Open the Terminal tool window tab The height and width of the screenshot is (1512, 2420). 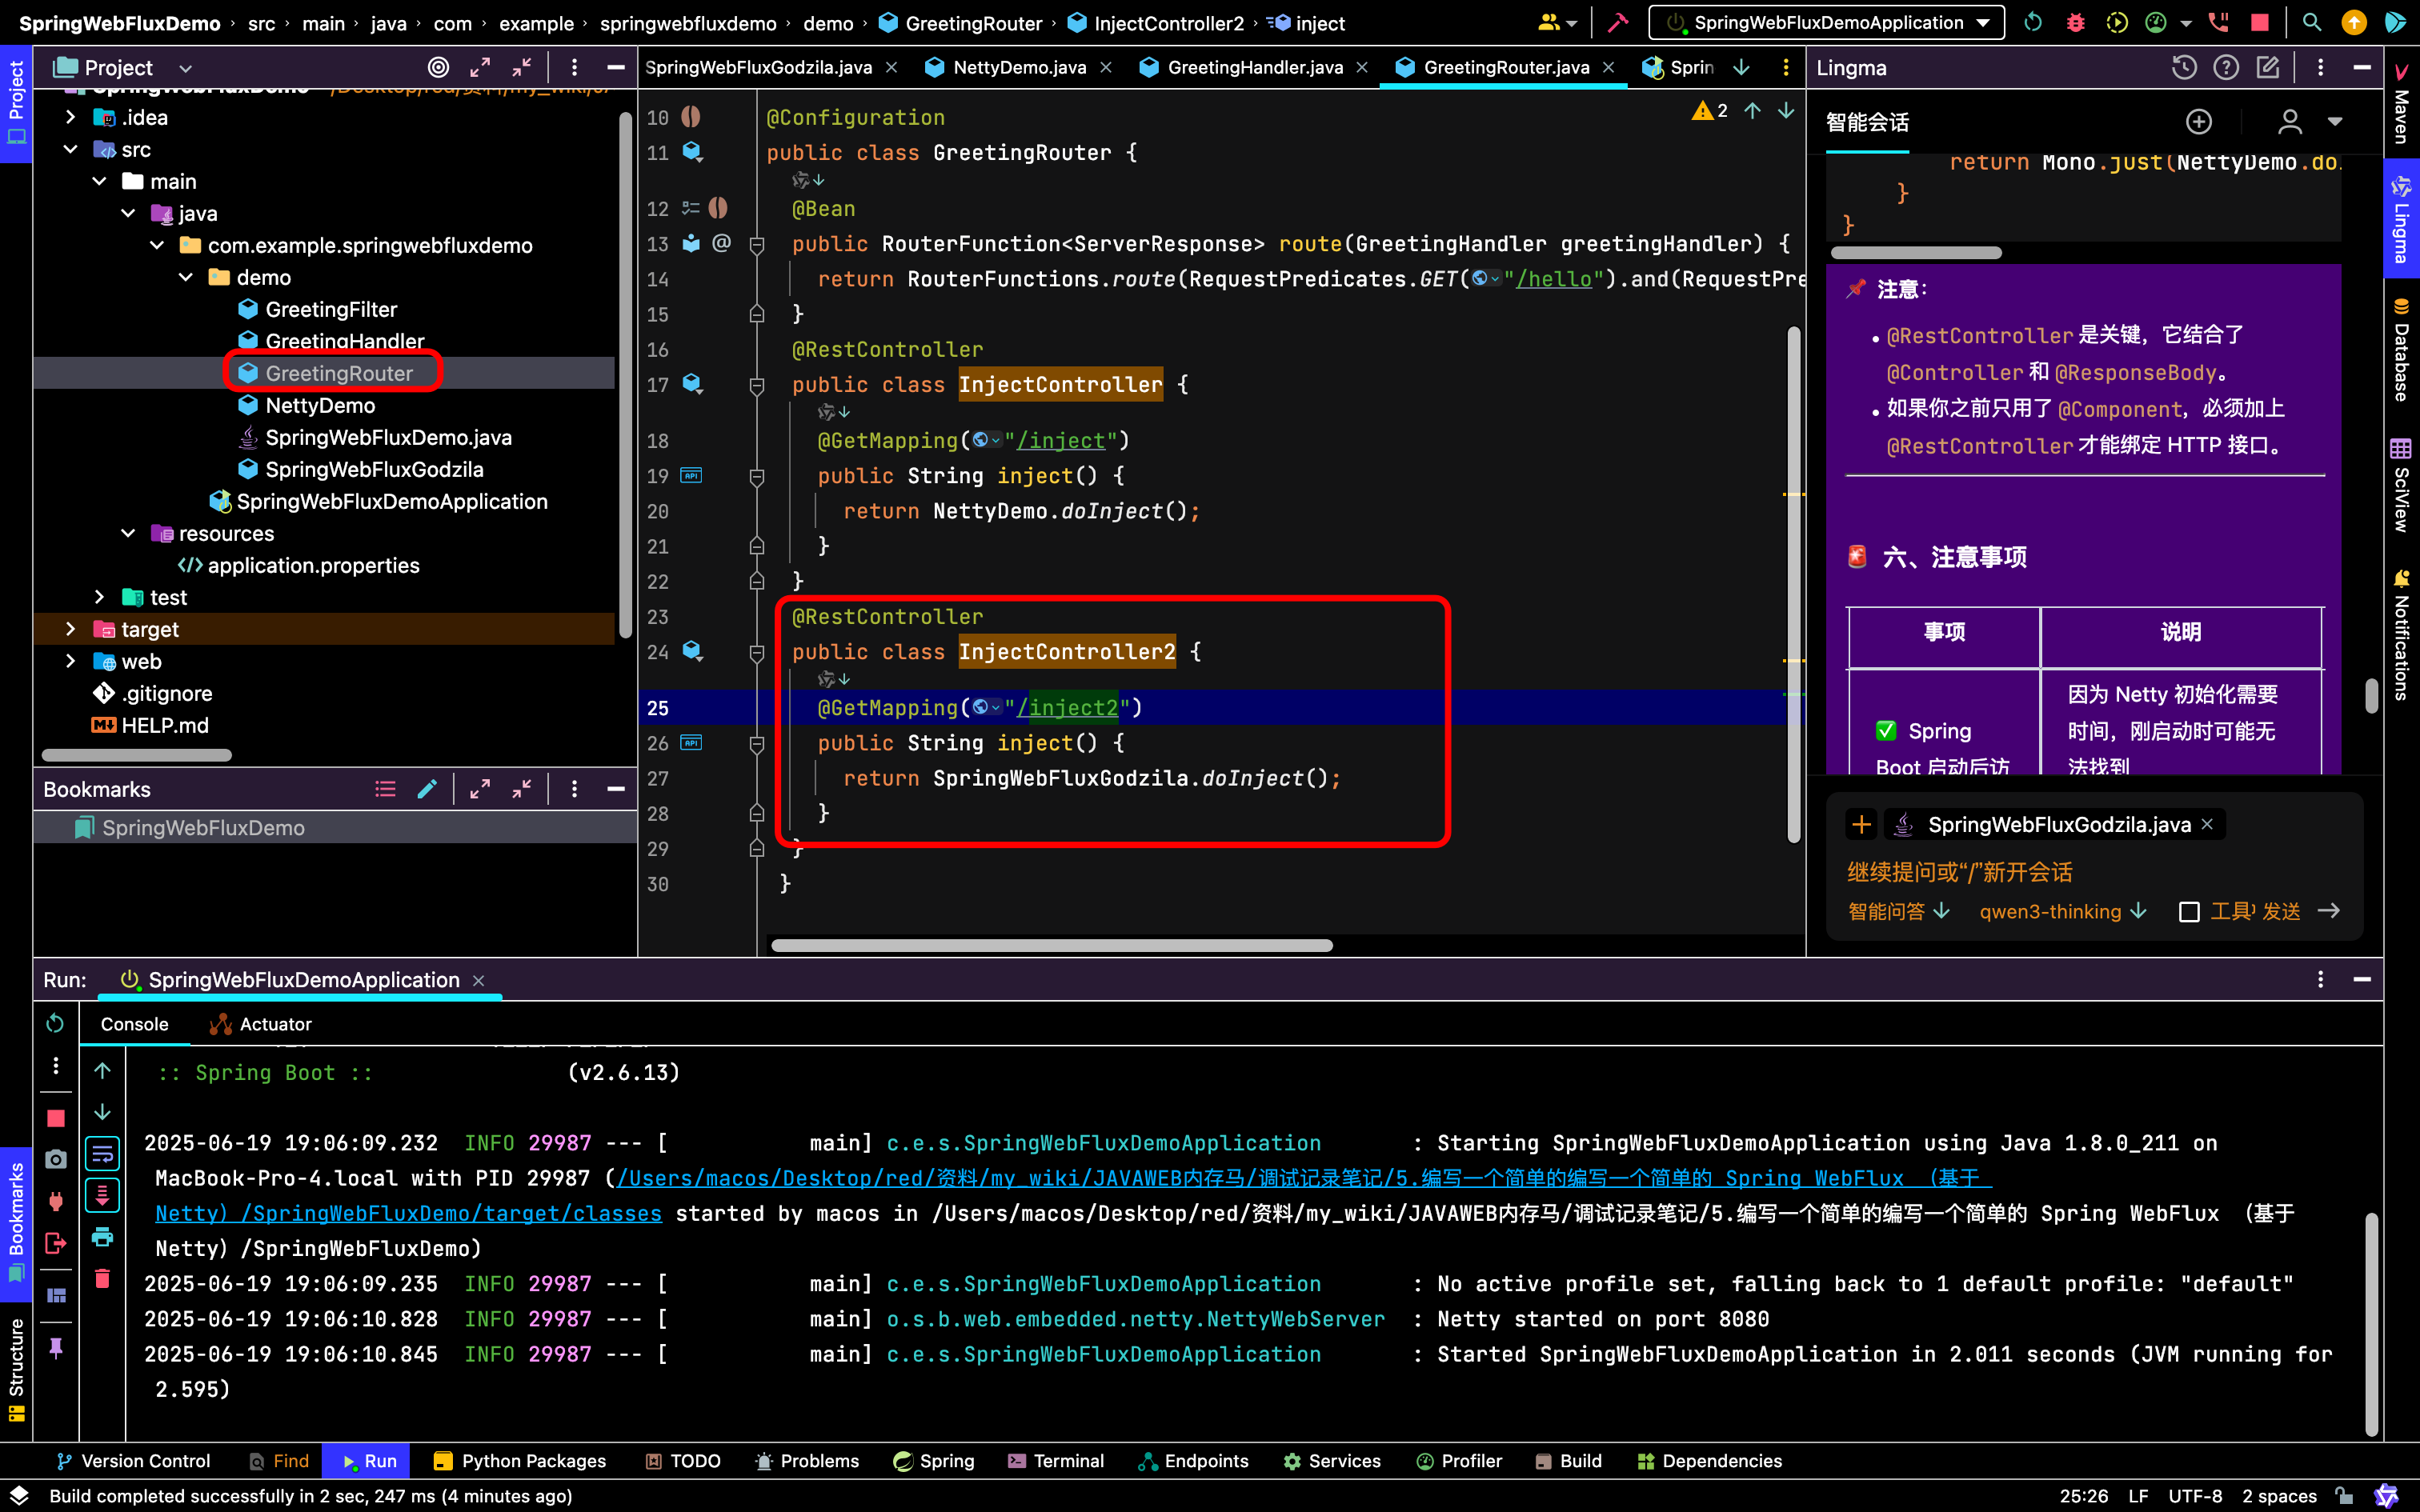point(1056,1461)
